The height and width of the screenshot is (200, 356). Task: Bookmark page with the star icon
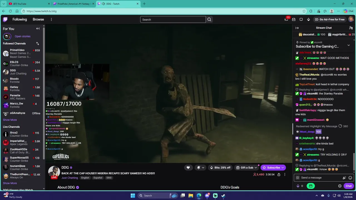point(304,11)
